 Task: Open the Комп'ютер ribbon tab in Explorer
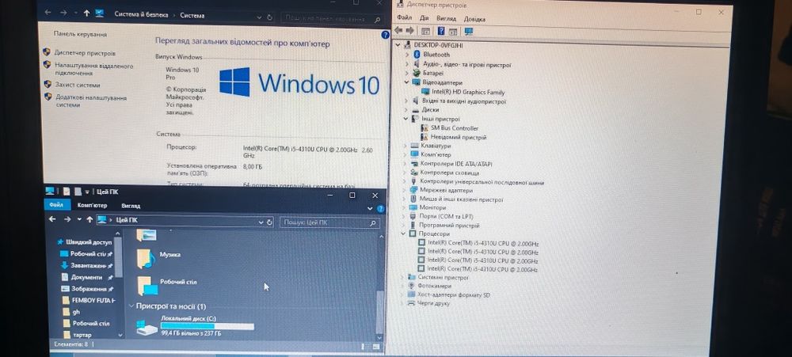click(93, 206)
